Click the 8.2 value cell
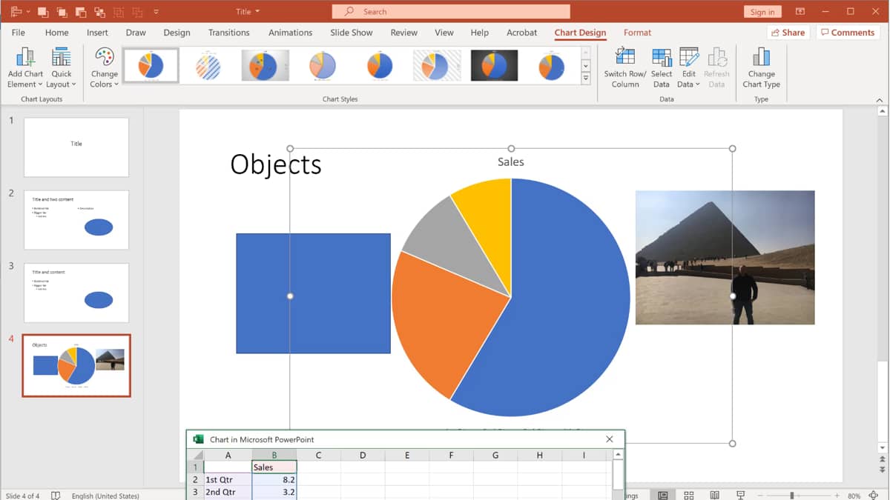 click(274, 480)
